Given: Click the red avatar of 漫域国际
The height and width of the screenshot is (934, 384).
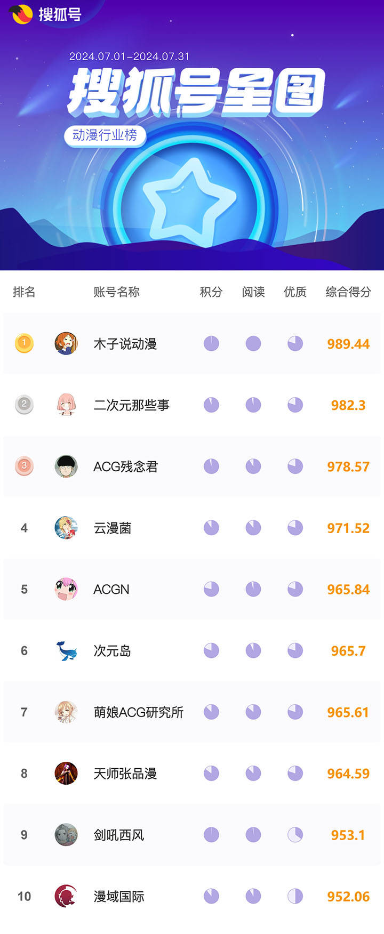Looking at the screenshot, I should pos(66,896).
